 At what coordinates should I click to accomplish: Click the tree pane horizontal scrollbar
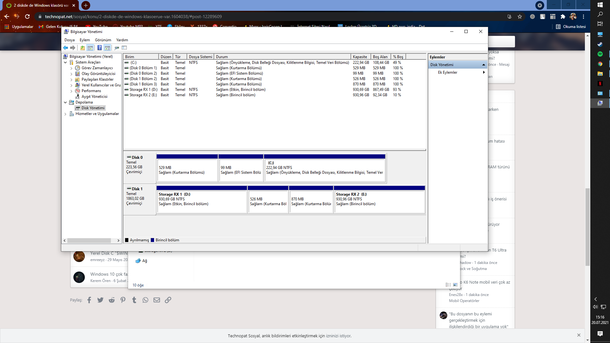(89, 241)
